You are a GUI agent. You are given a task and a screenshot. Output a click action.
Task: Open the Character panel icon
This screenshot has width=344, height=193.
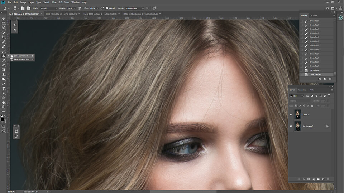15,25
